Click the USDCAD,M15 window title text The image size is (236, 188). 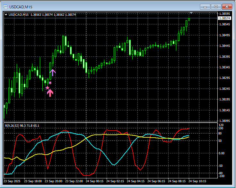[x=21, y=7]
